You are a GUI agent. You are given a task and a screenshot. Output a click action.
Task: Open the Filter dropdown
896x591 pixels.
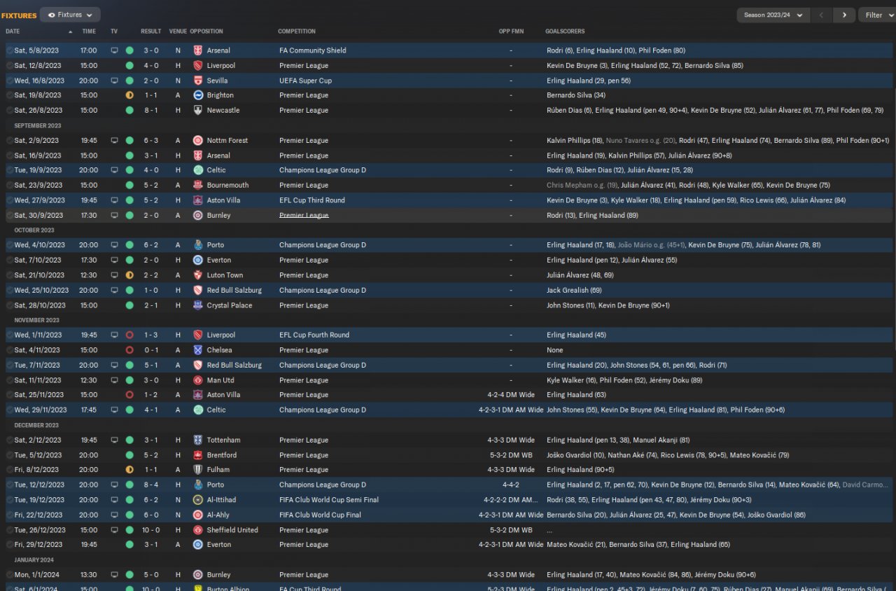878,15
